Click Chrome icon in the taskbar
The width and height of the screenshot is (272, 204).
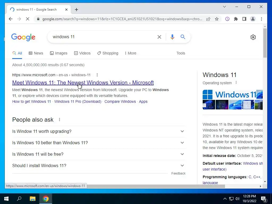(46, 199)
